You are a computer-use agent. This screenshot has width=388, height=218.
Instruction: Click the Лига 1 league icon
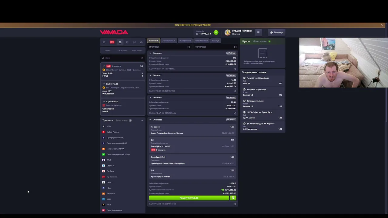tap(103, 182)
